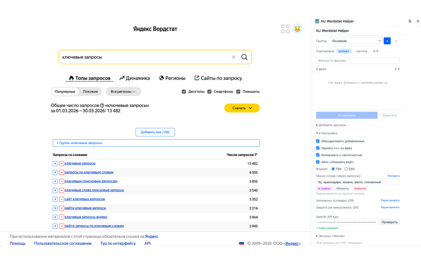Toggle 'Копировать с частотностью' checkbox
Viewport: 421px width, 263px height.
pos(318,155)
